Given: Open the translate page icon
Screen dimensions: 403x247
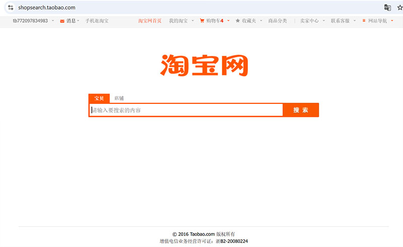Looking at the screenshot, I should [387, 8].
